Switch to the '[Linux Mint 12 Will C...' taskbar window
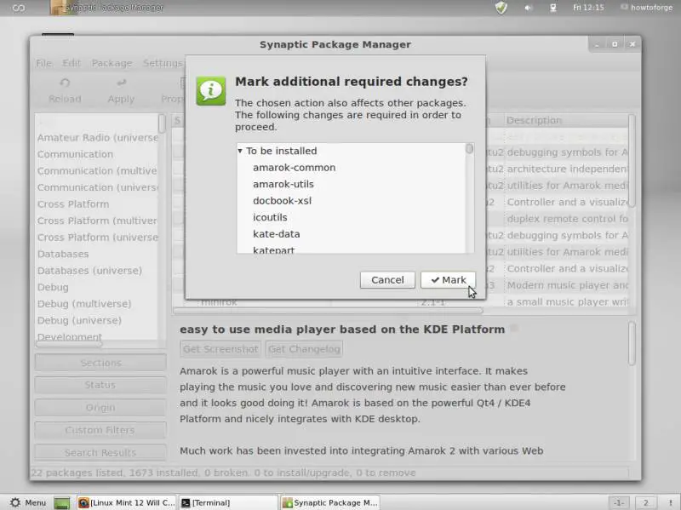The image size is (681, 510). coord(127,502)
